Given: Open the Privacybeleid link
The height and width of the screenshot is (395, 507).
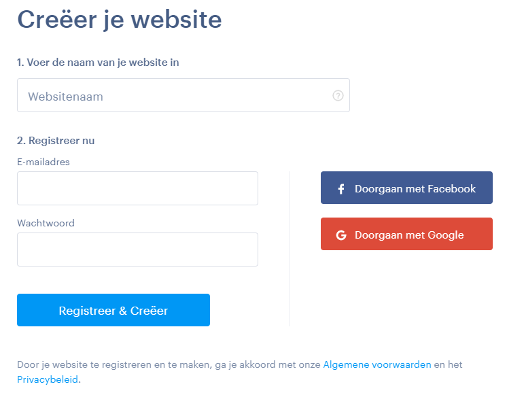Looking at the screenshot, I should 48,379.
